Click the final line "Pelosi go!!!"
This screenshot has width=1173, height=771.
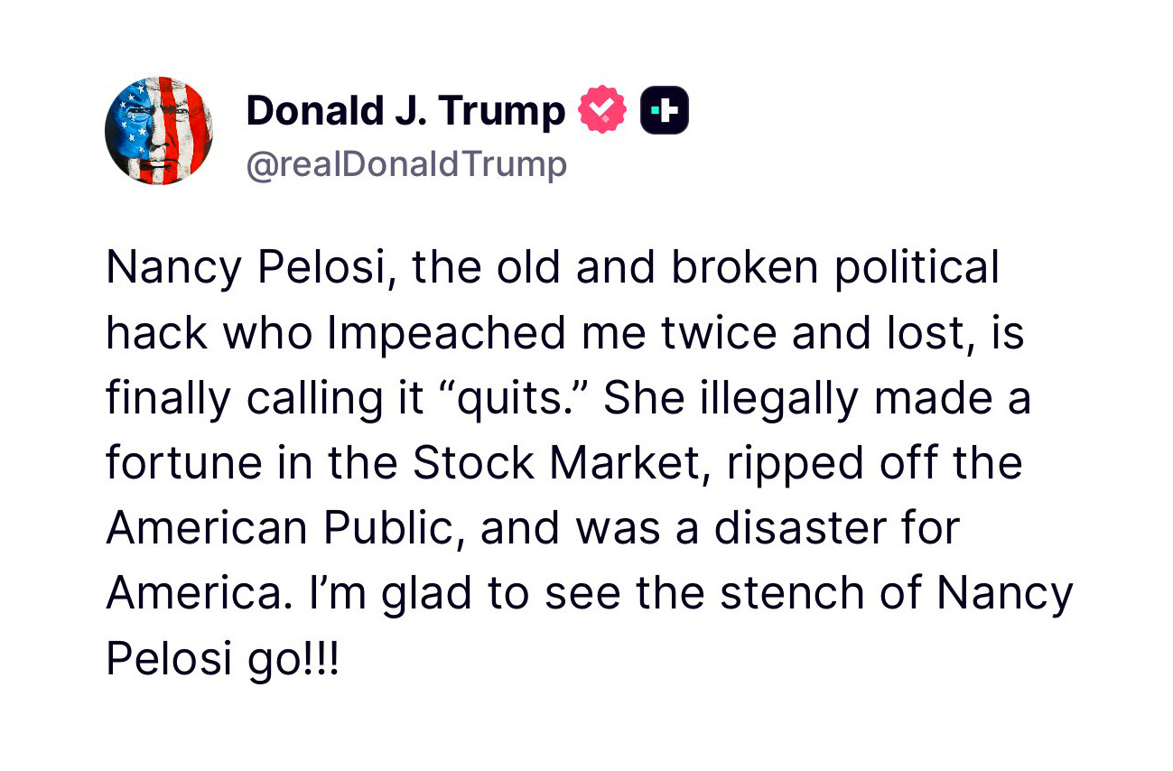pos(223,659)
